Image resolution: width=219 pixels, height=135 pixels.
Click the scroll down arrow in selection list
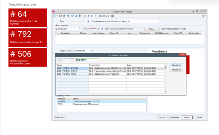tap(166, 92)
